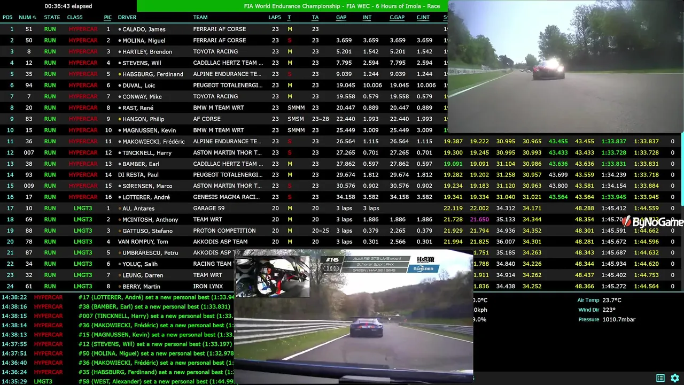Sort by the PIC column header
The image size is (684, 385).
click(108, 17)
